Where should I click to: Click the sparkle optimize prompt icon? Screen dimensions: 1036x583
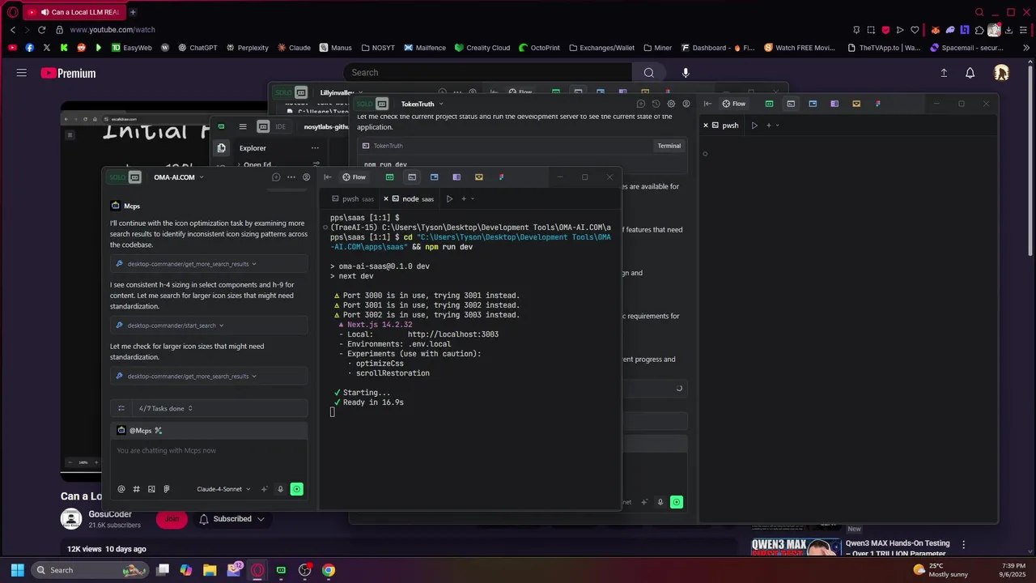point(264,489)
